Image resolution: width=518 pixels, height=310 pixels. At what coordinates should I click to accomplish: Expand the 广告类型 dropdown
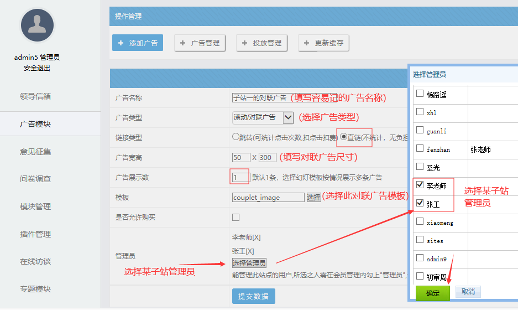coord(288,117)
